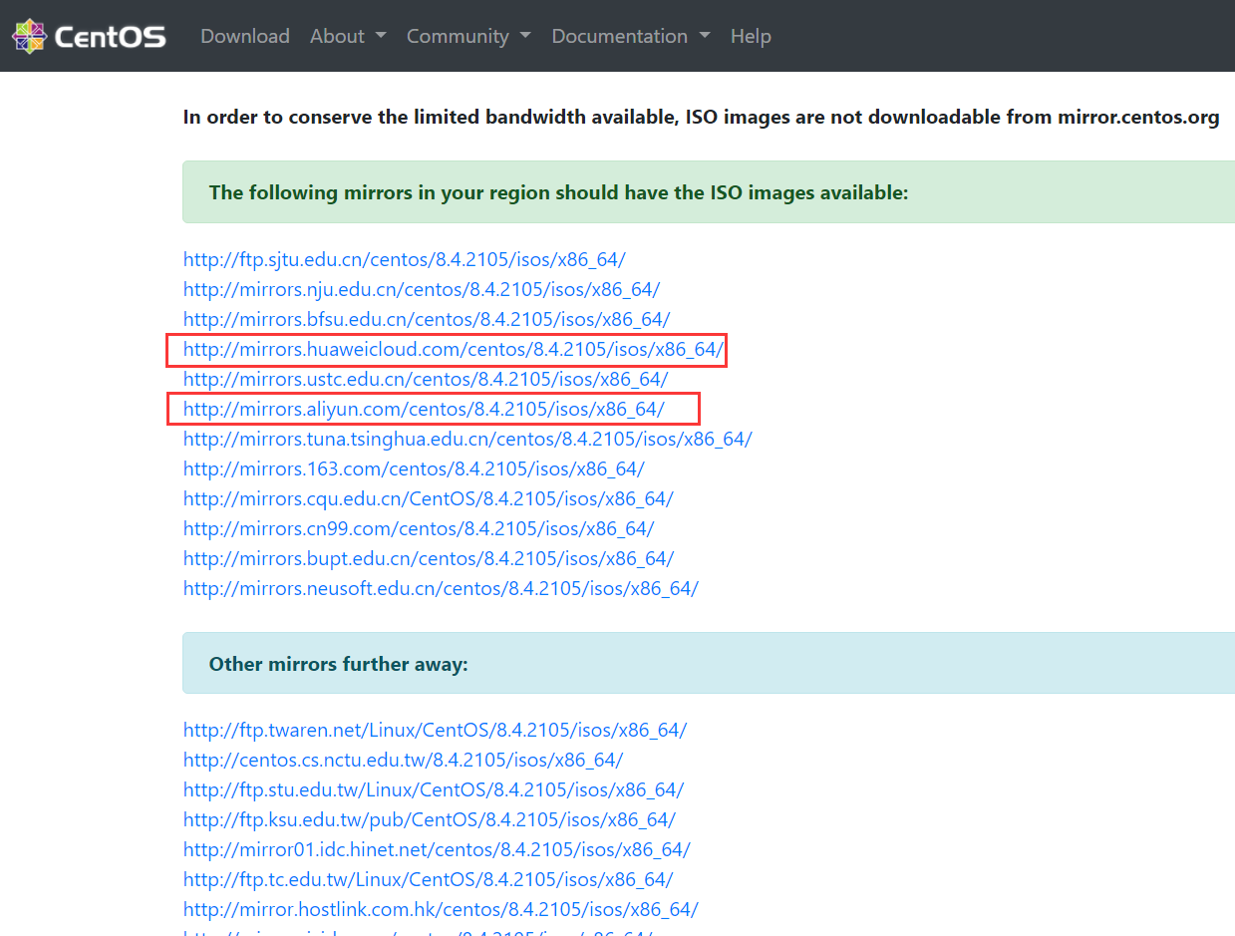
Task: Open the mirrors.163.com mirror link
Action: coord(414,468)
